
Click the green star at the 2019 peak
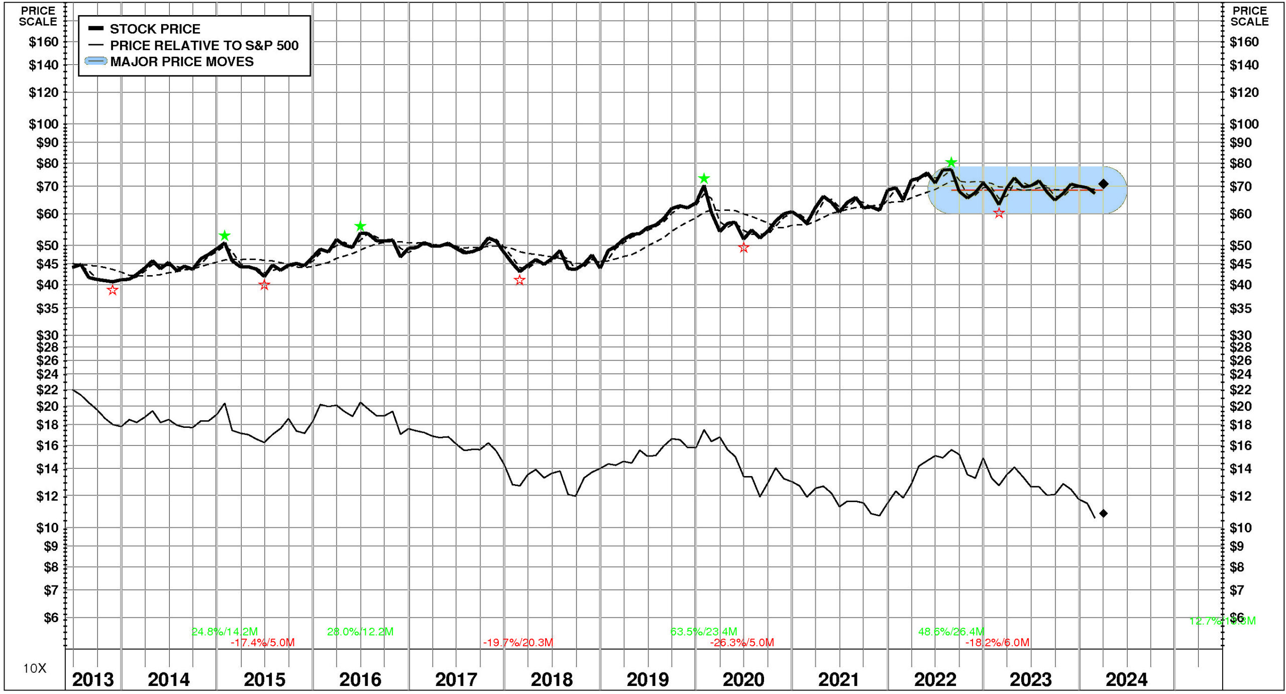704,178
